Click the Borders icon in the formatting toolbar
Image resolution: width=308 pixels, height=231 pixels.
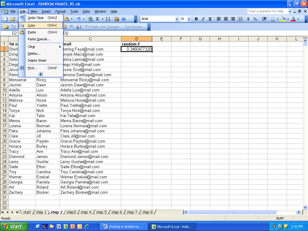pyautogui.click(x=273, y=19)
